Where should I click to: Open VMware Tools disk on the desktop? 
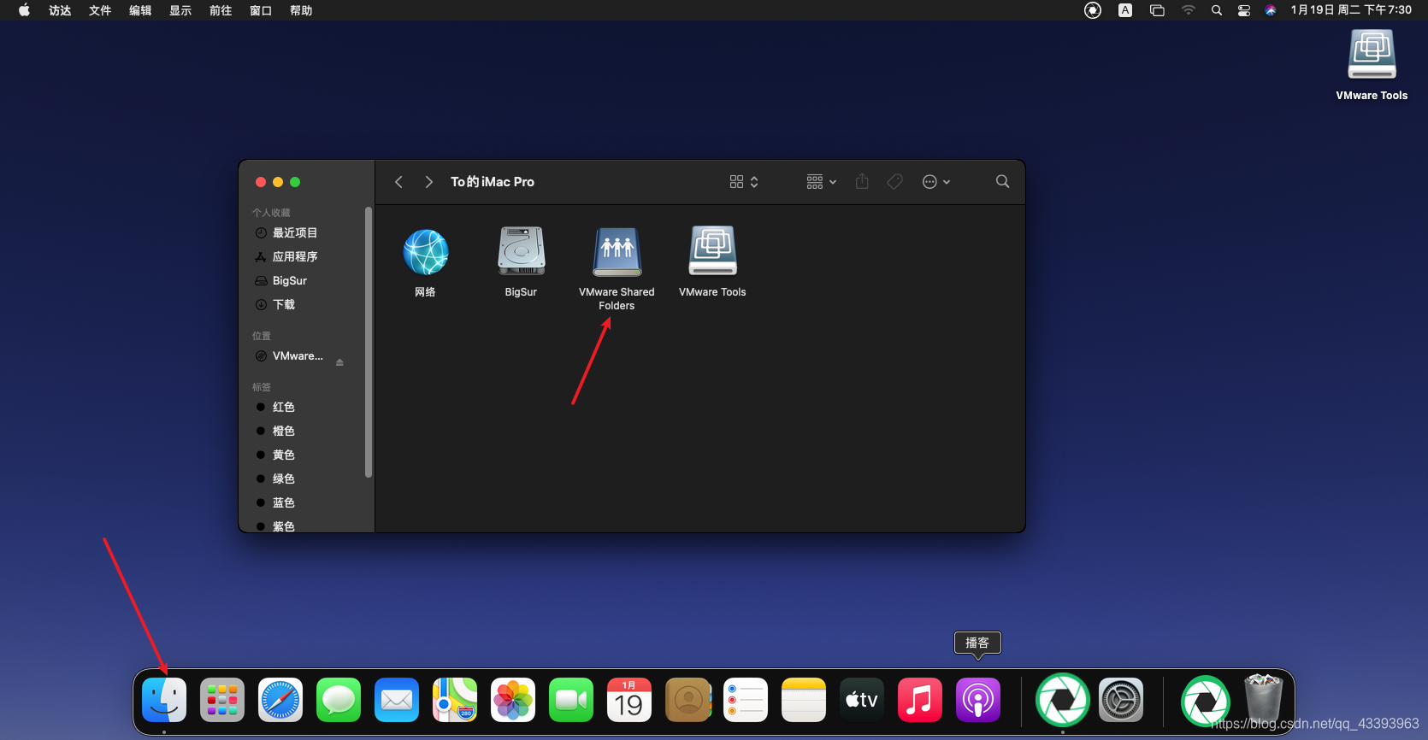coord(1372,55)
